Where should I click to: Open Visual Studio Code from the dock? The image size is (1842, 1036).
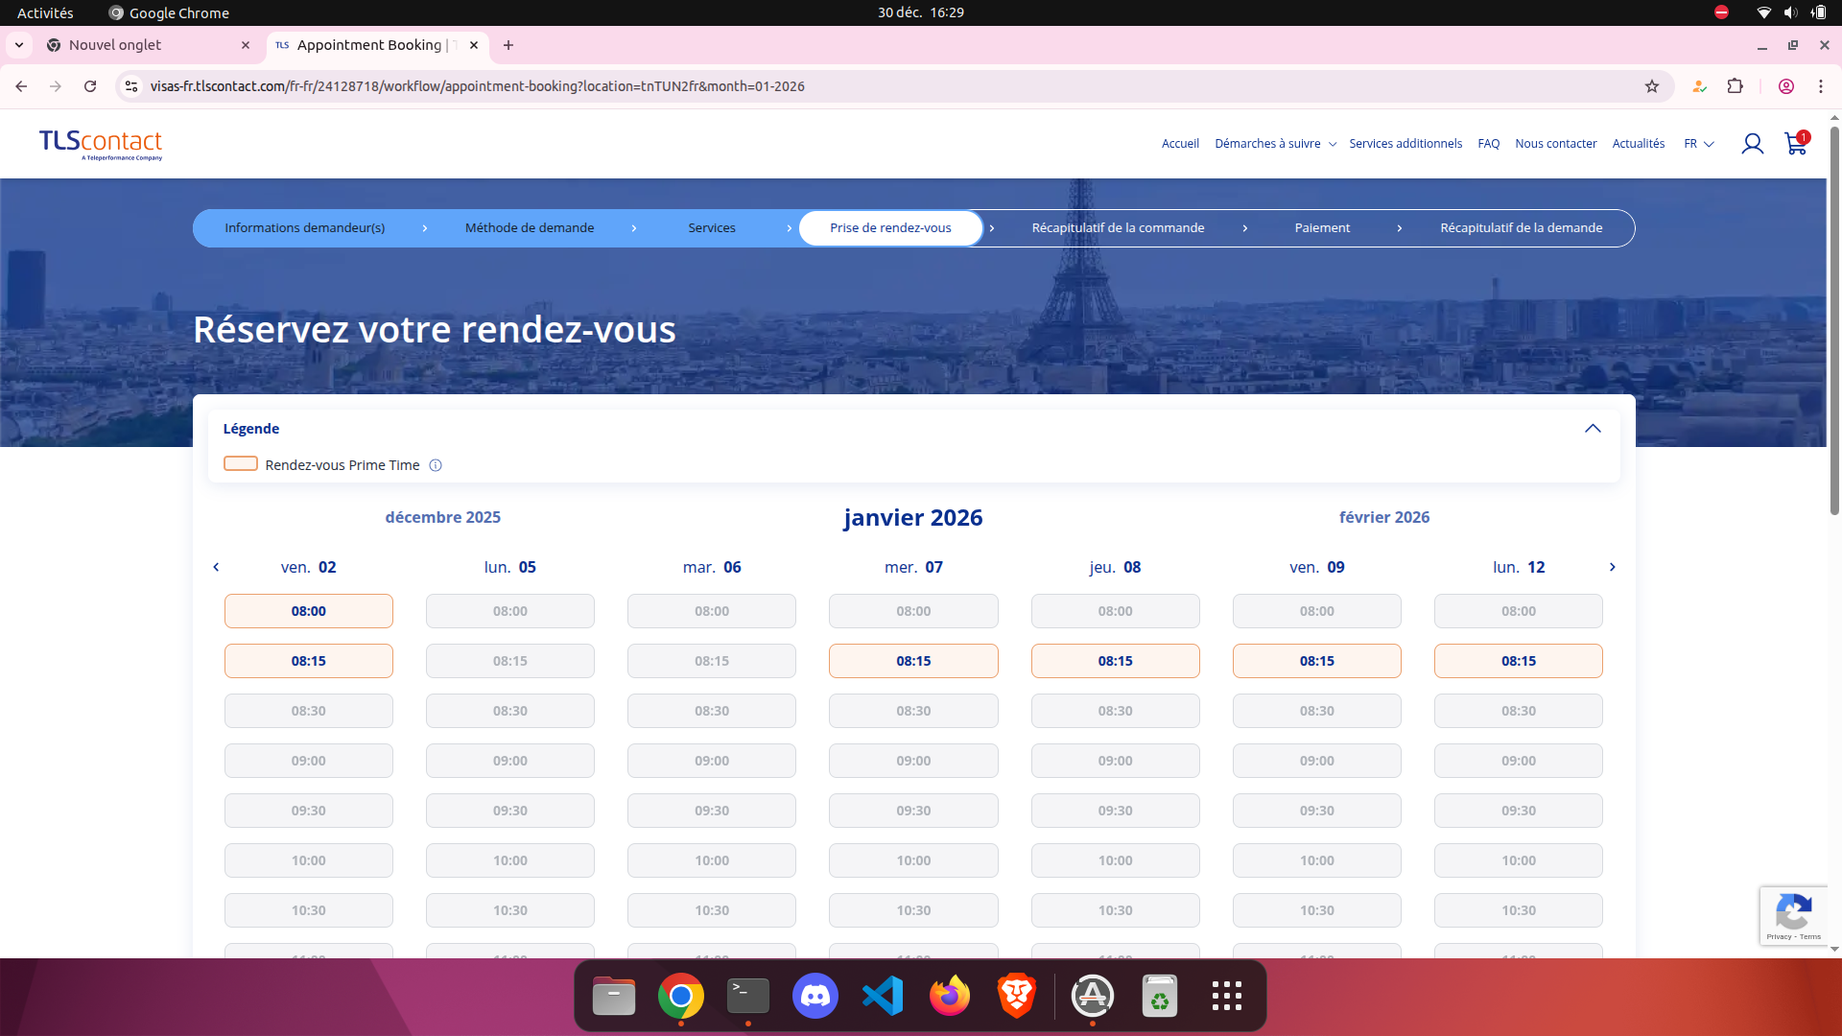click(x=883, y=997)
